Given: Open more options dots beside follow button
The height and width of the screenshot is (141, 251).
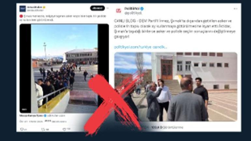Looking at the screenshot, I should coord(108,8).
